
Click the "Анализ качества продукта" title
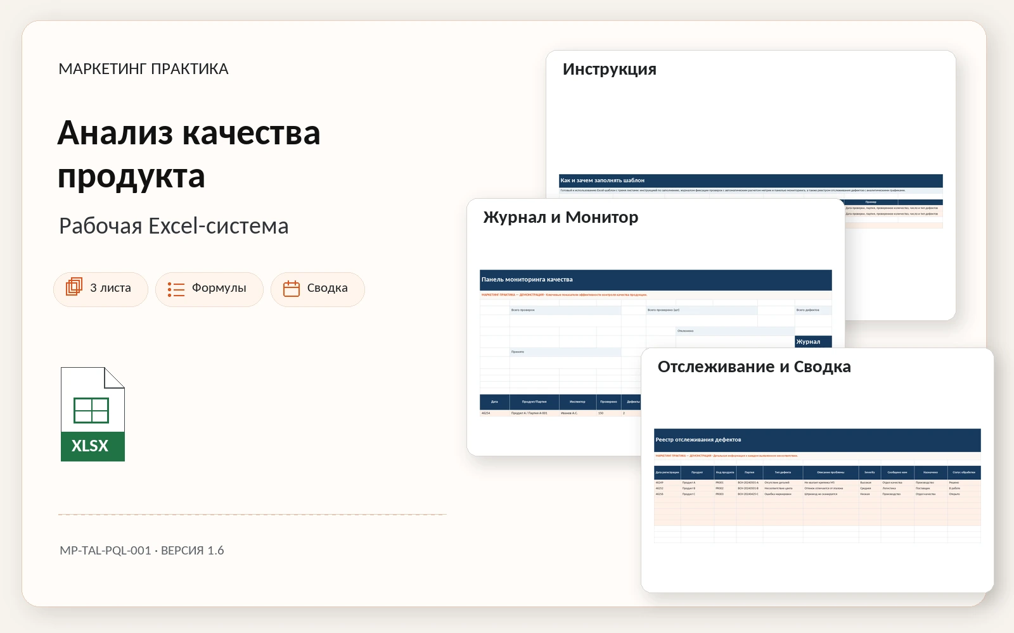(189, 154)
